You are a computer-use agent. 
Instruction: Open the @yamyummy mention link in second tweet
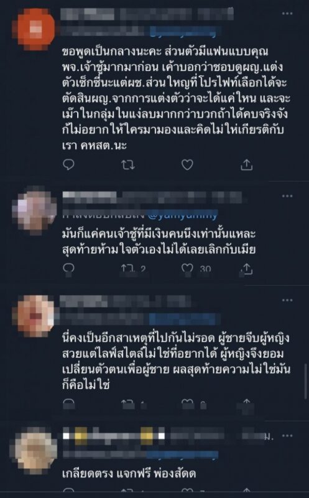[x=182, y=215]
